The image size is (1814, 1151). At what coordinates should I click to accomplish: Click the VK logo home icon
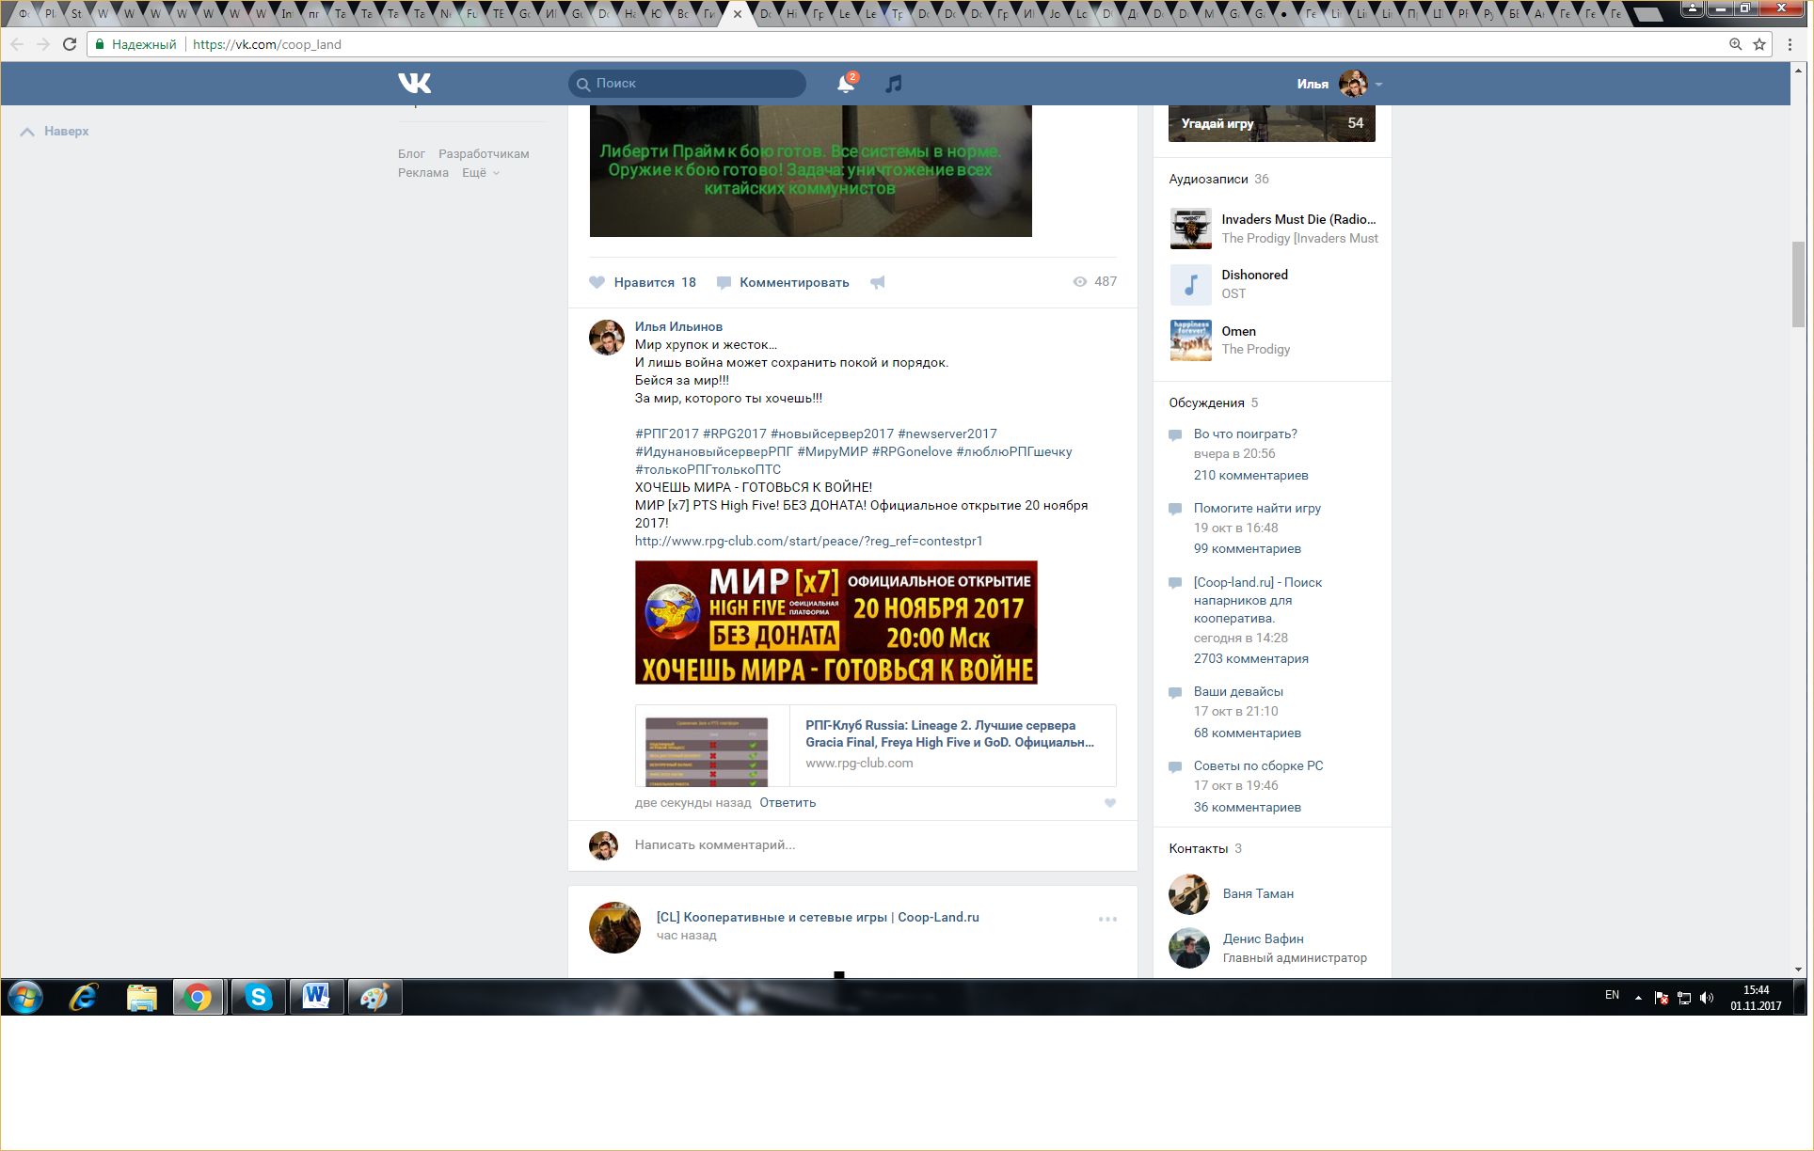[x=414, y=84]
